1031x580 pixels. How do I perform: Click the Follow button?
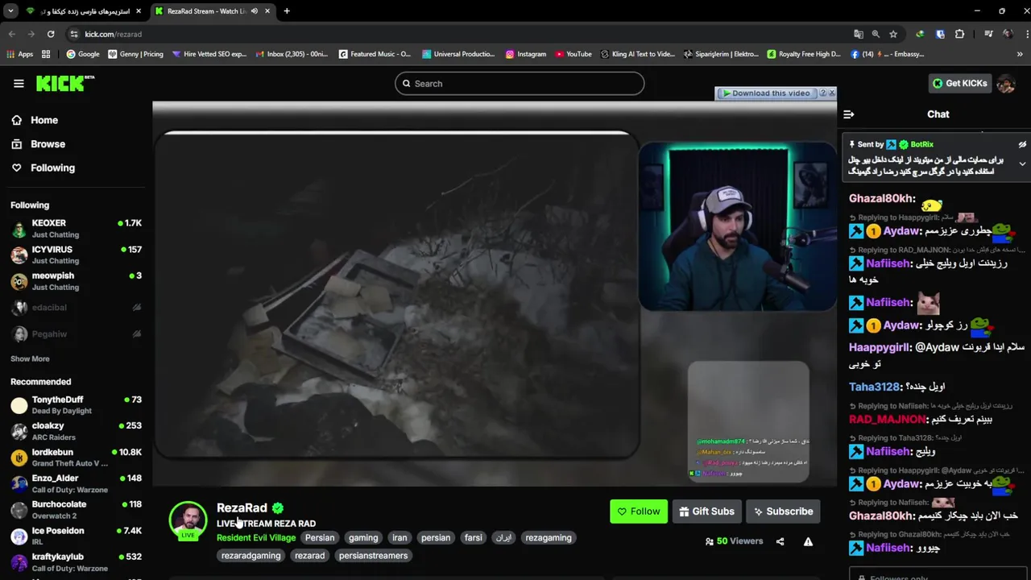(638, 512)
